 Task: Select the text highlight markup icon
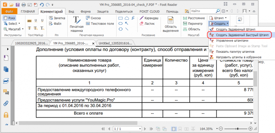click(30, 21)
